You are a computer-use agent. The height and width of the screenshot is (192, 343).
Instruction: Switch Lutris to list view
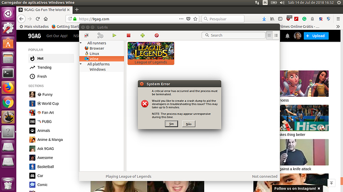click(276, 35)
